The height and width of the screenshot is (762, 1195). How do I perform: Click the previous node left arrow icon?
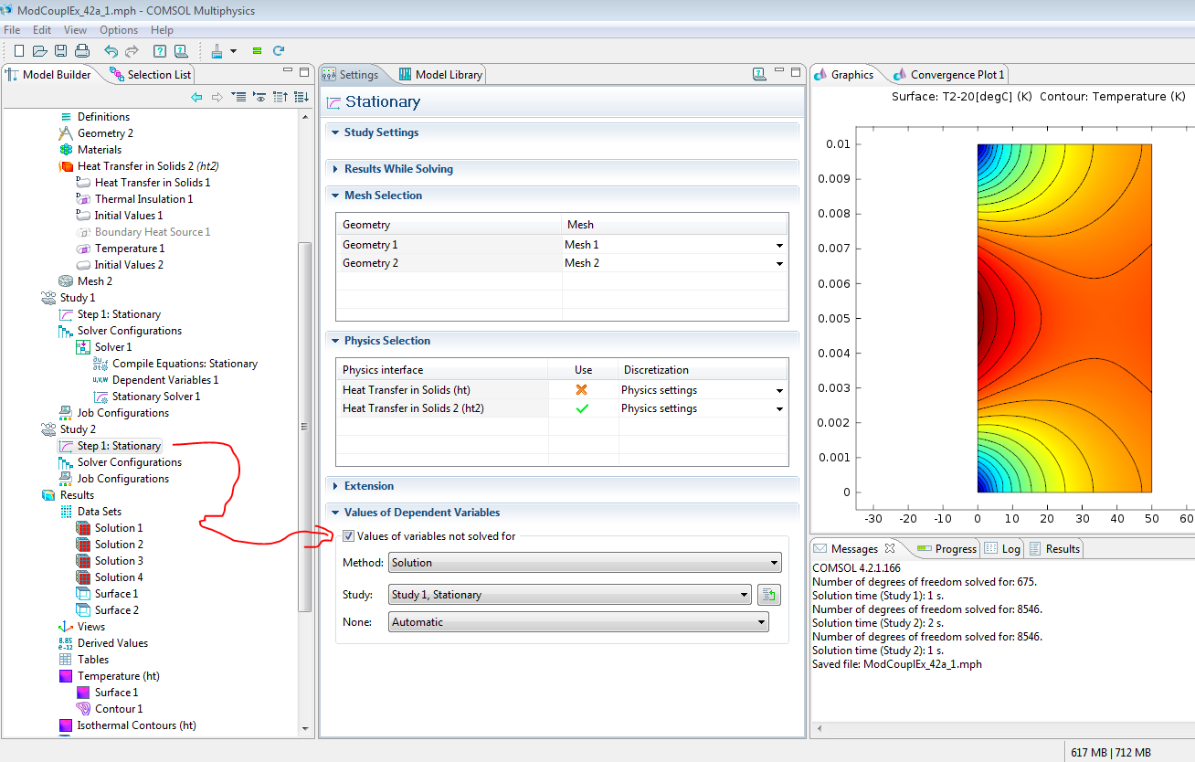click(196, 97)
